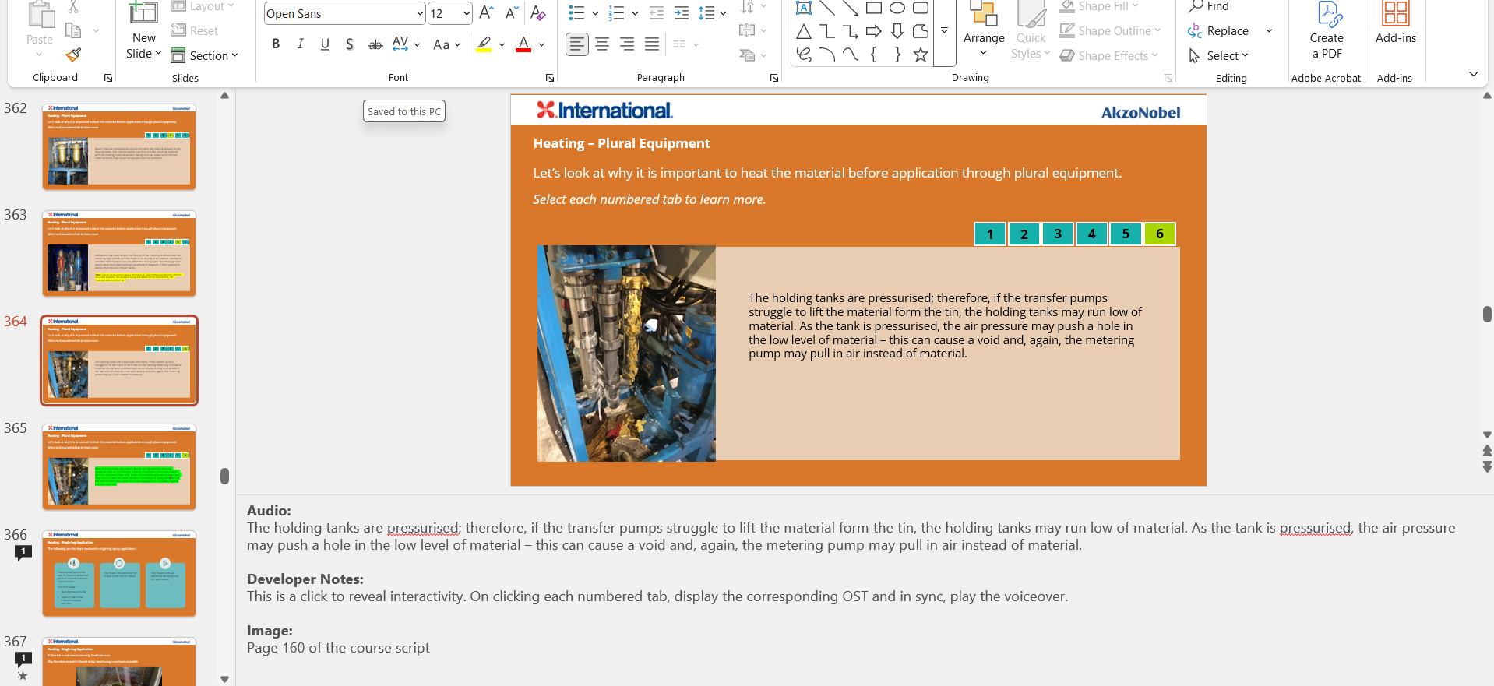Click the Clear All Formatting icon
This screenshot has height=686, width=1494.
pos(537,13)
